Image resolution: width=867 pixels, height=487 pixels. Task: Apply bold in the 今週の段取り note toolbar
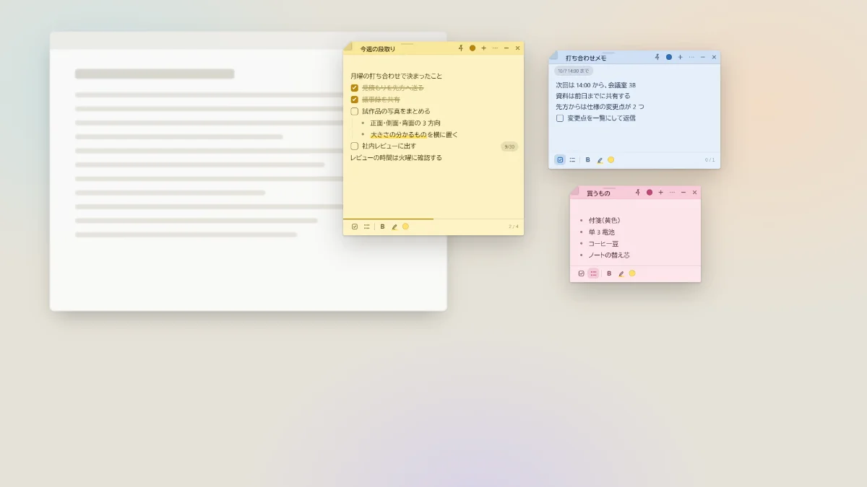point(383,227)
